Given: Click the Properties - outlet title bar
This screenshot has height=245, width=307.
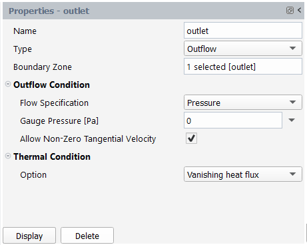Looking at the screenshot, I should [x=153, y=11].
